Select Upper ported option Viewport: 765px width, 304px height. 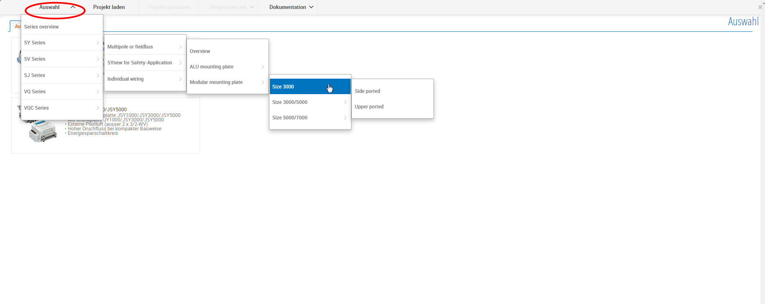(393, 107)
